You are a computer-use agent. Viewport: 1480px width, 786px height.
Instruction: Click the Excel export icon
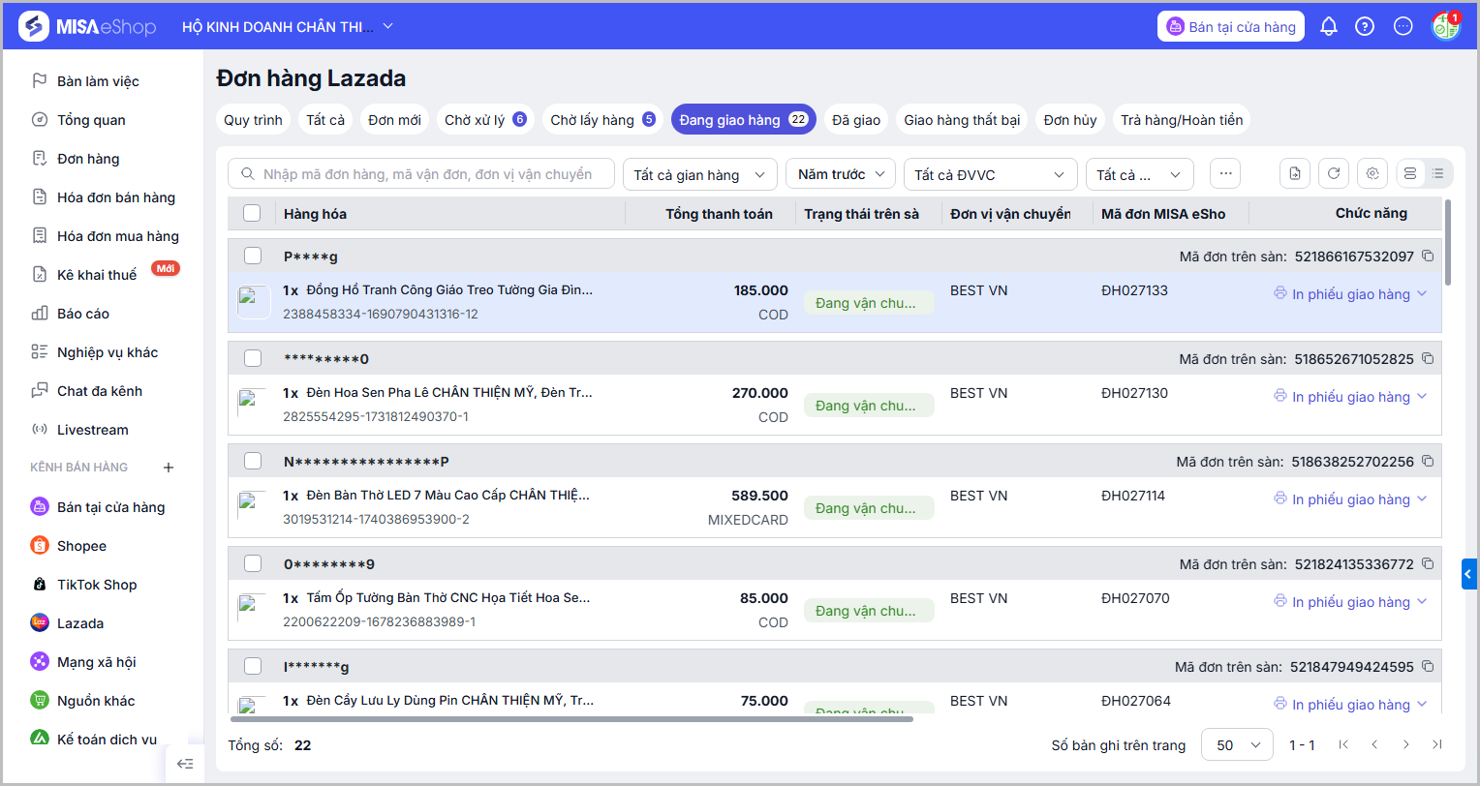1295,174
